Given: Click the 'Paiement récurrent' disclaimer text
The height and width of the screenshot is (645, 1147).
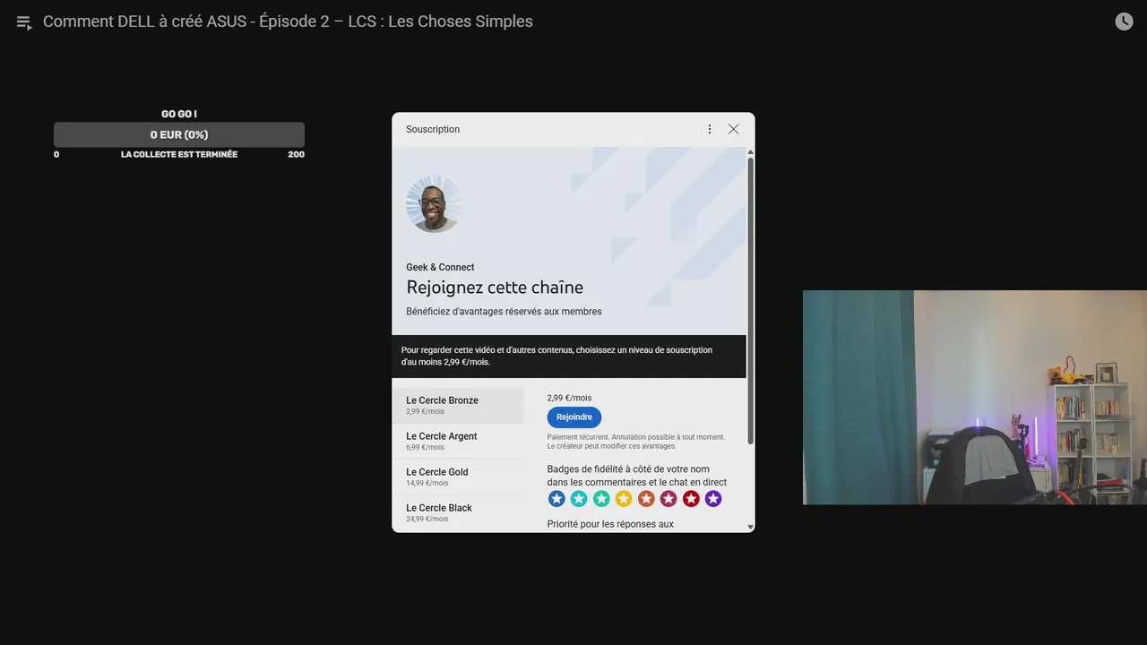Looking at the screenshot, I should pos(636,442).
